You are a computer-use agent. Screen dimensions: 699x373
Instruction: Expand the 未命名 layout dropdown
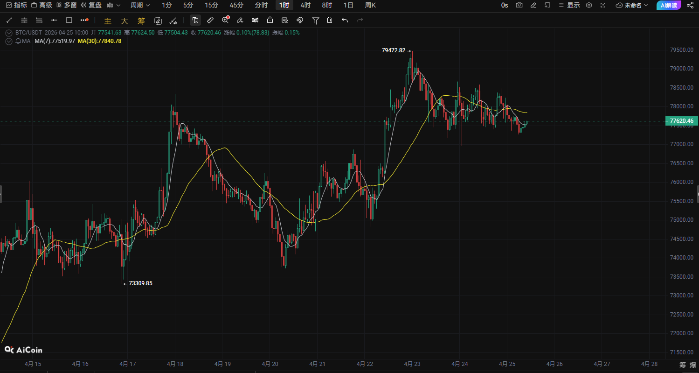point(632,5)
